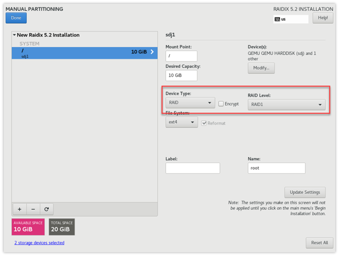339x256 pixels.
Task: Click the arrow chevron on sdj1 row
Action: point(152,52)
